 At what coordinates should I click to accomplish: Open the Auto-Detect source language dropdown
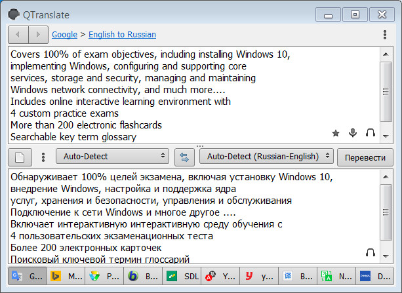click(112, 156)
